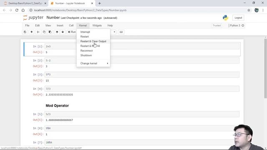The image size is (267, 150).
Task: Open the command palette keyboard icon
Action: (x=121, y=32)
